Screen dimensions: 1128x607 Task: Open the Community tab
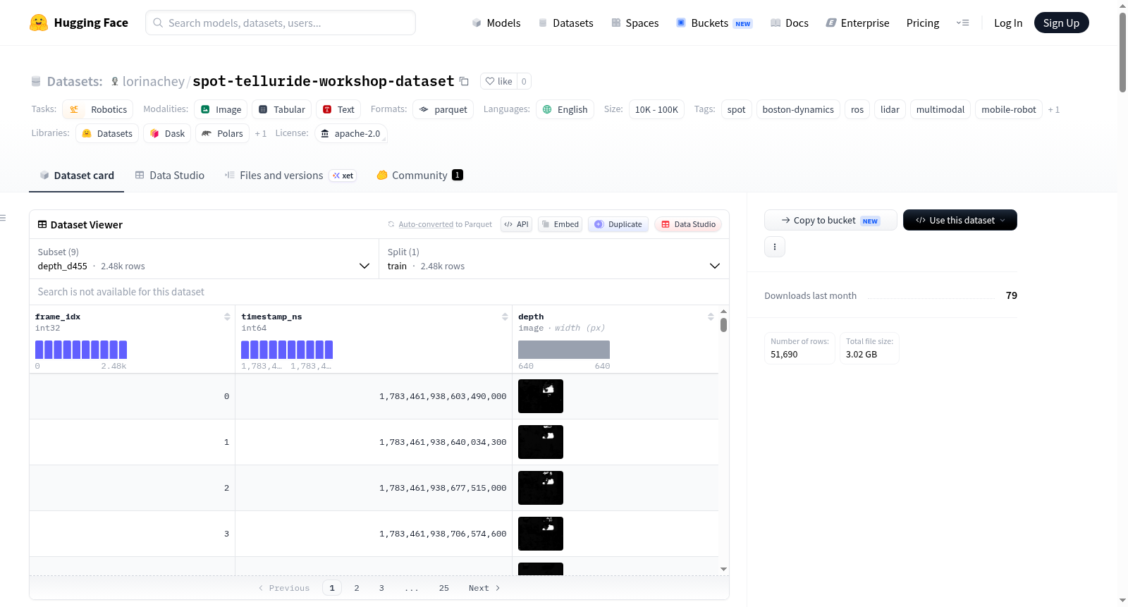click(x=419, y=176)
